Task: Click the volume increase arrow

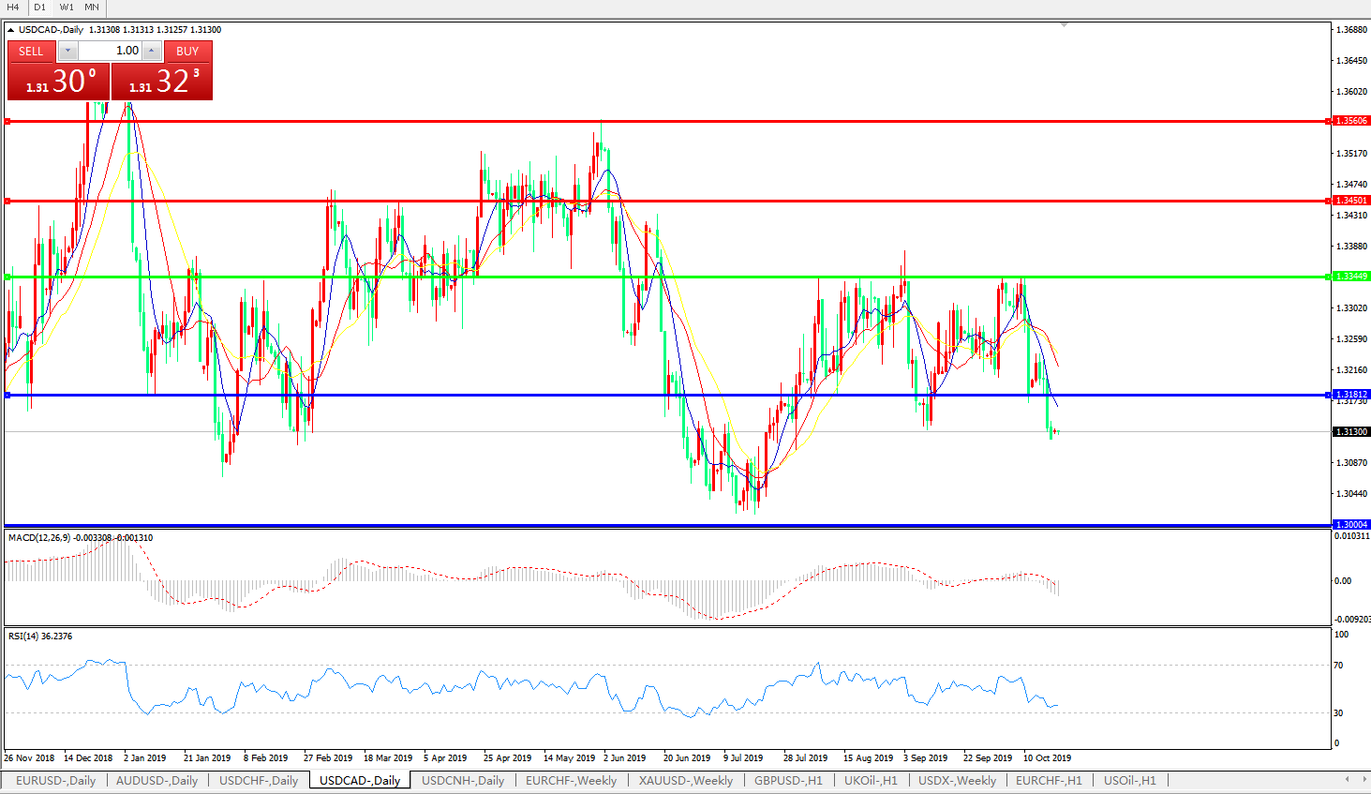Action: (152, 51)
